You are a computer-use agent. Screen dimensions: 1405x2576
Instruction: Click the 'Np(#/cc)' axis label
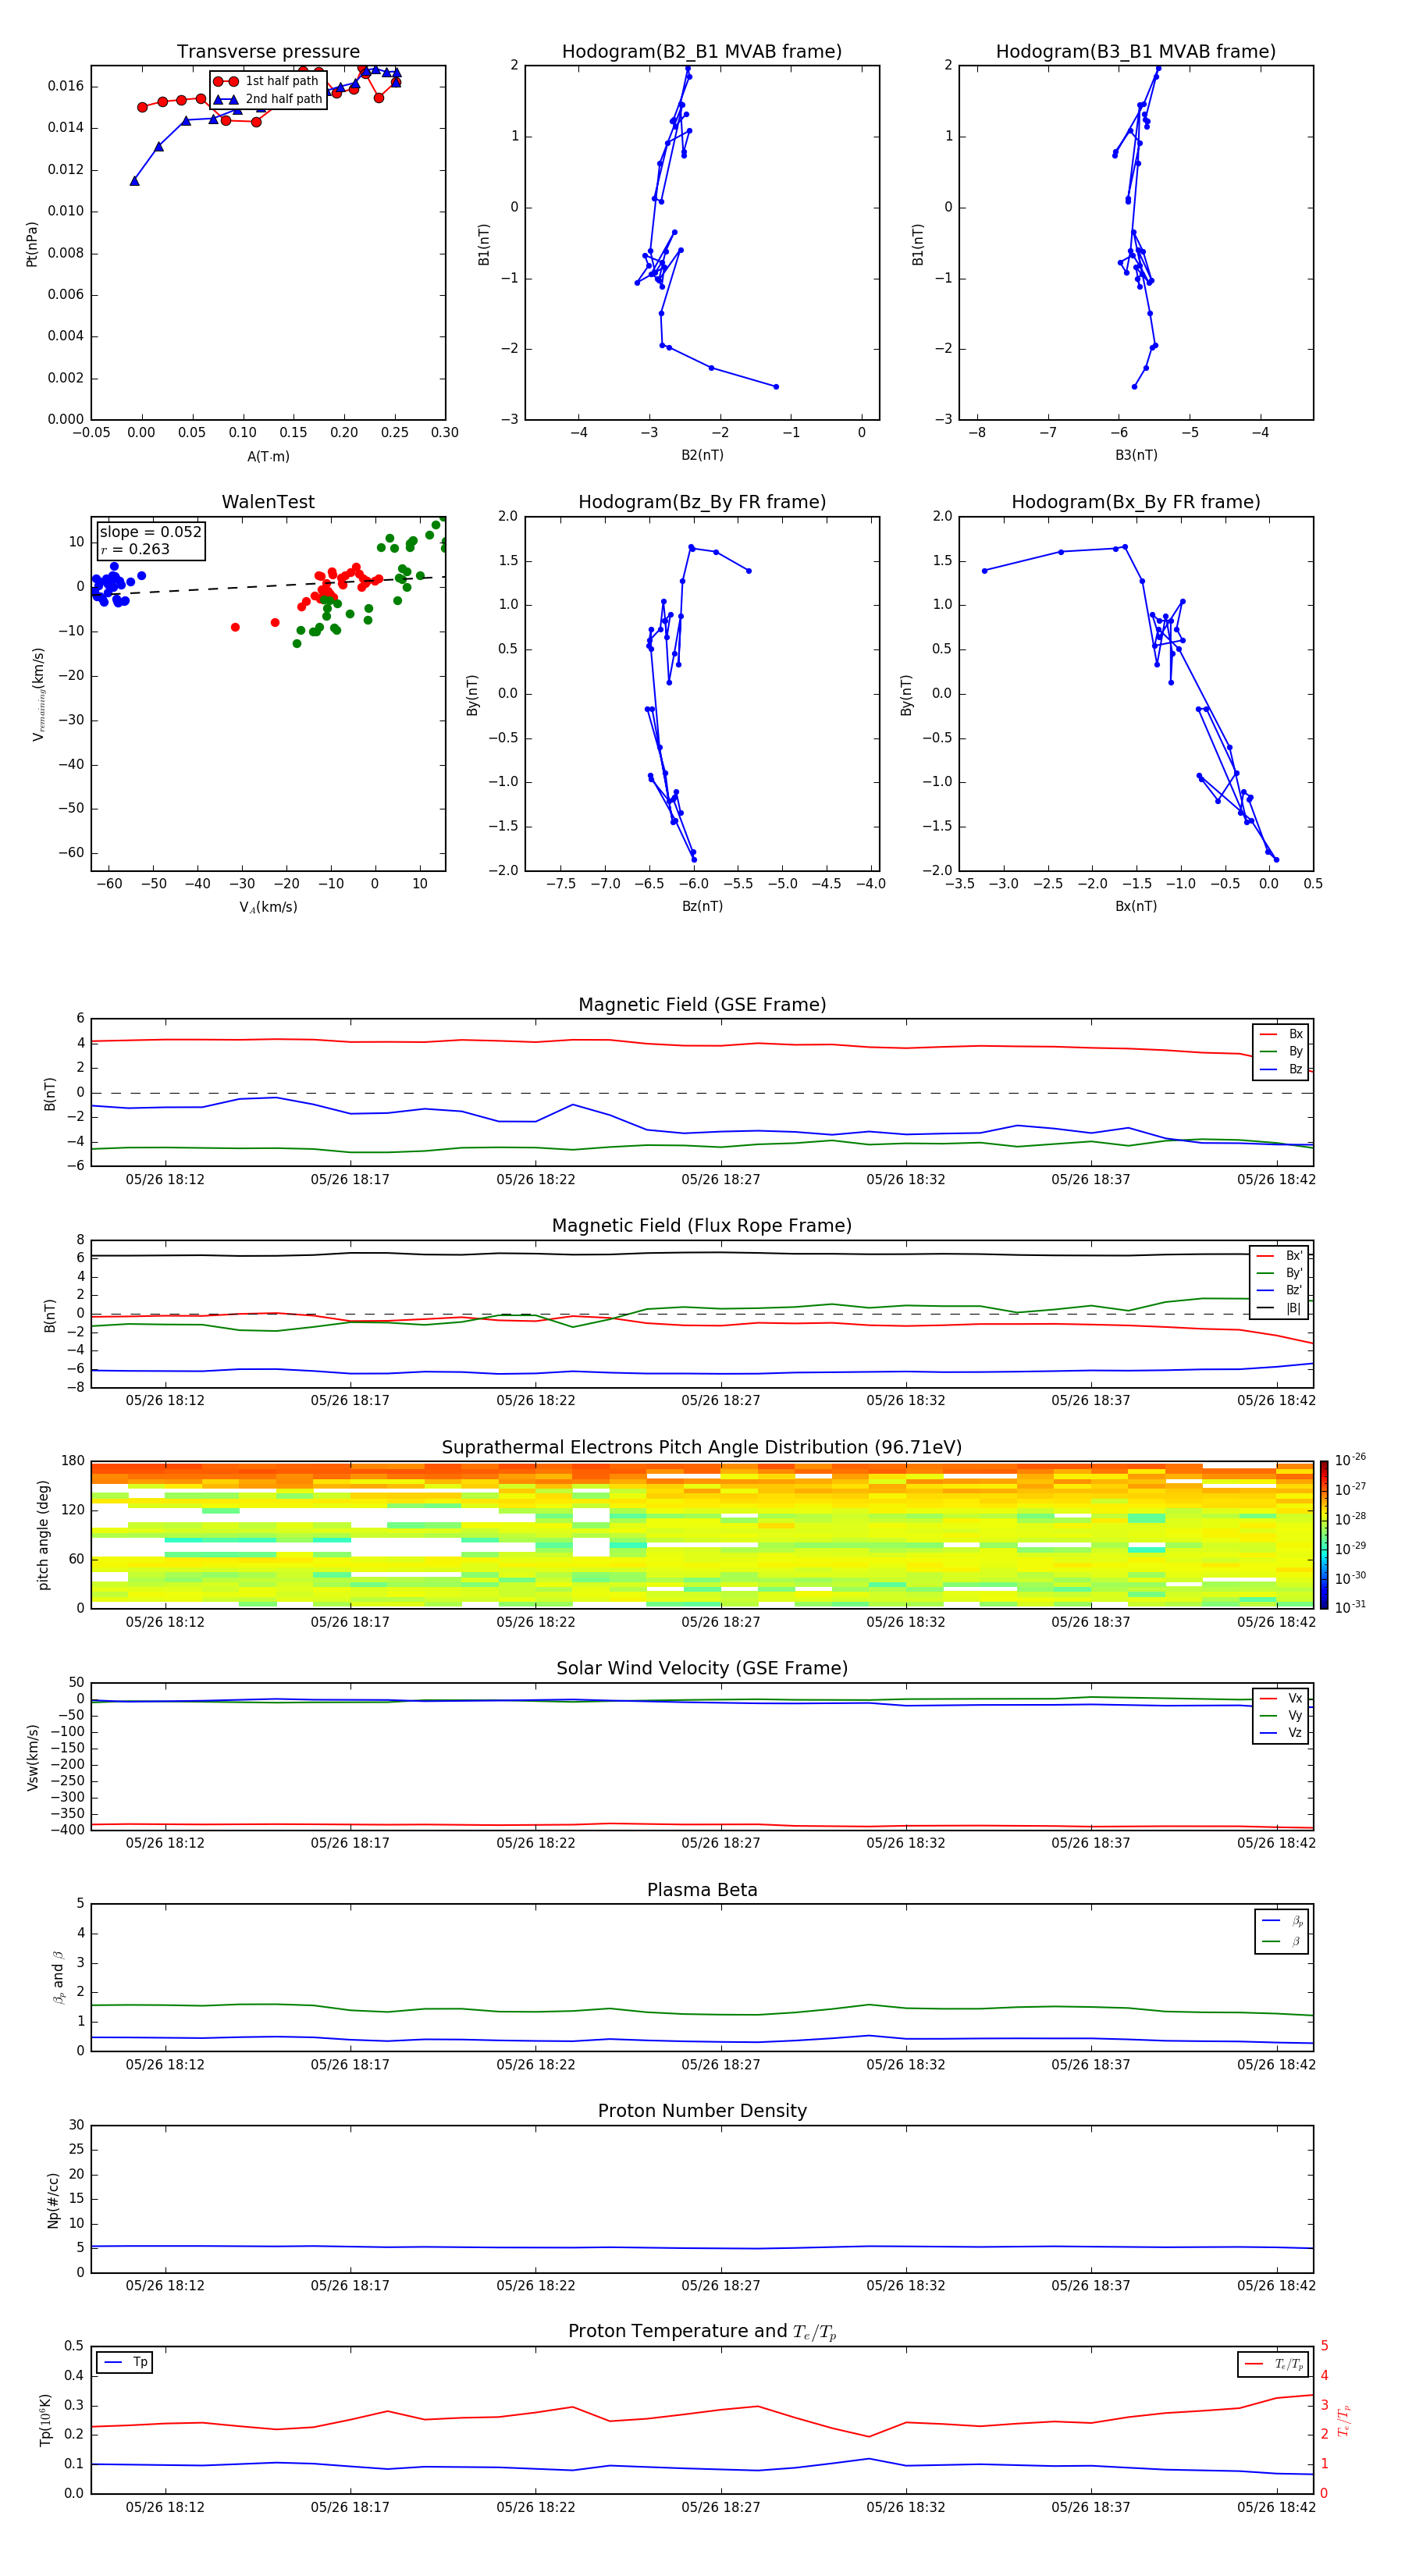53,2200
